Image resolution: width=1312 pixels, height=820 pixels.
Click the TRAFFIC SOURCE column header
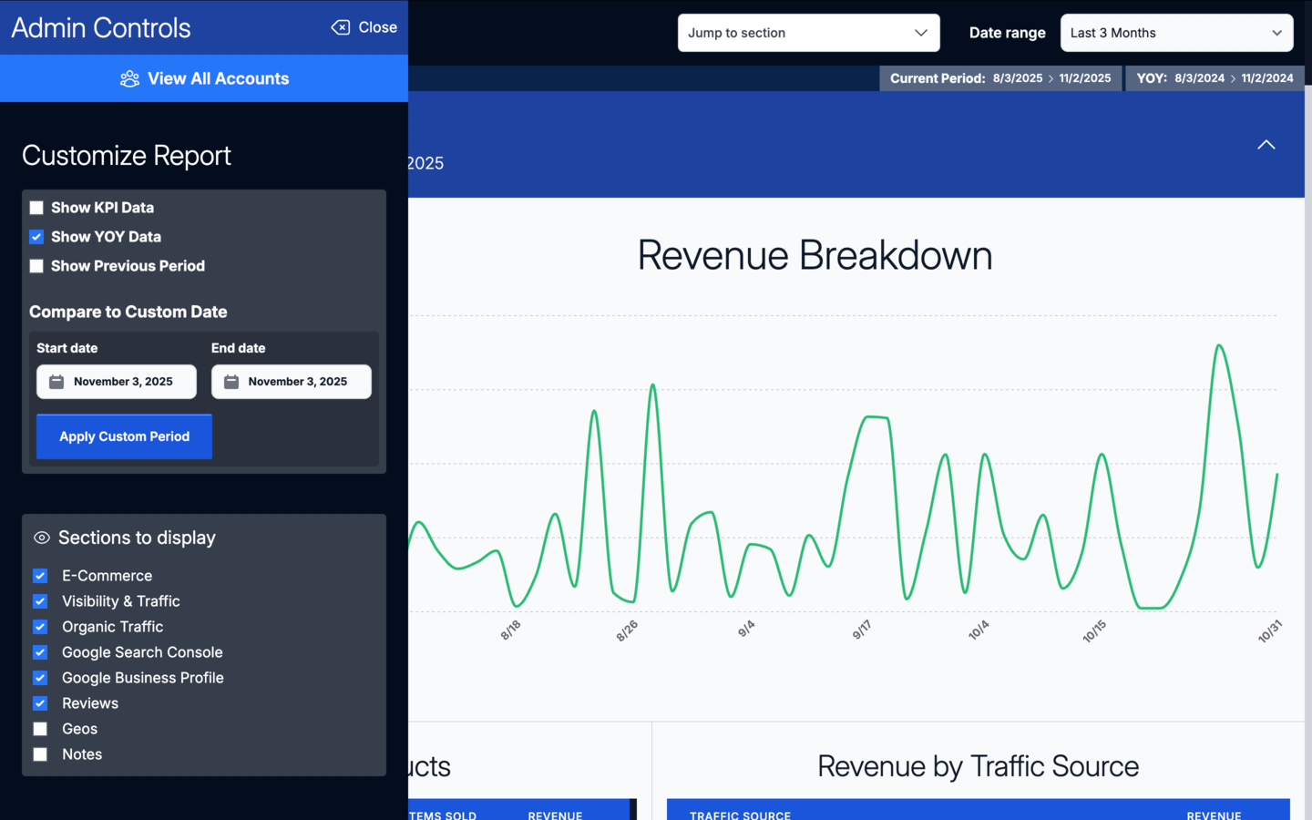point(740,815)
